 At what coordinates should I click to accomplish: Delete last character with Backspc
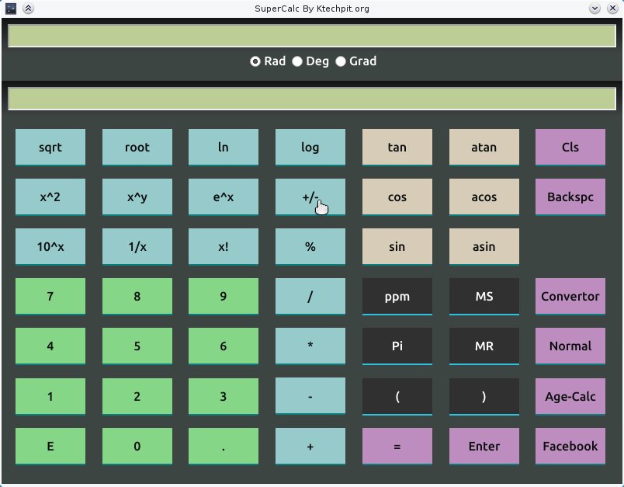570,197
